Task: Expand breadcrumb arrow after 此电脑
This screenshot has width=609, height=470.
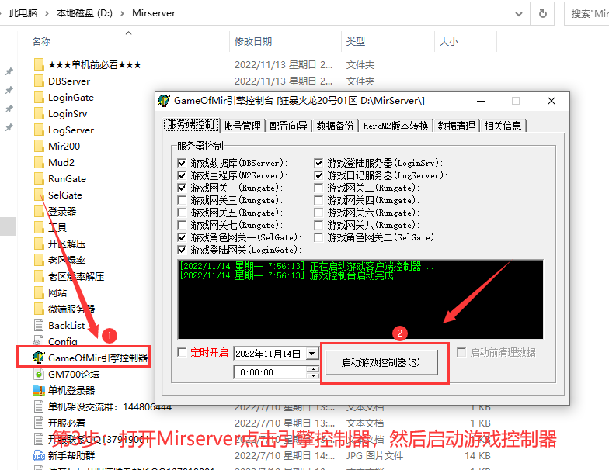Action: click(x=47, y=14)
